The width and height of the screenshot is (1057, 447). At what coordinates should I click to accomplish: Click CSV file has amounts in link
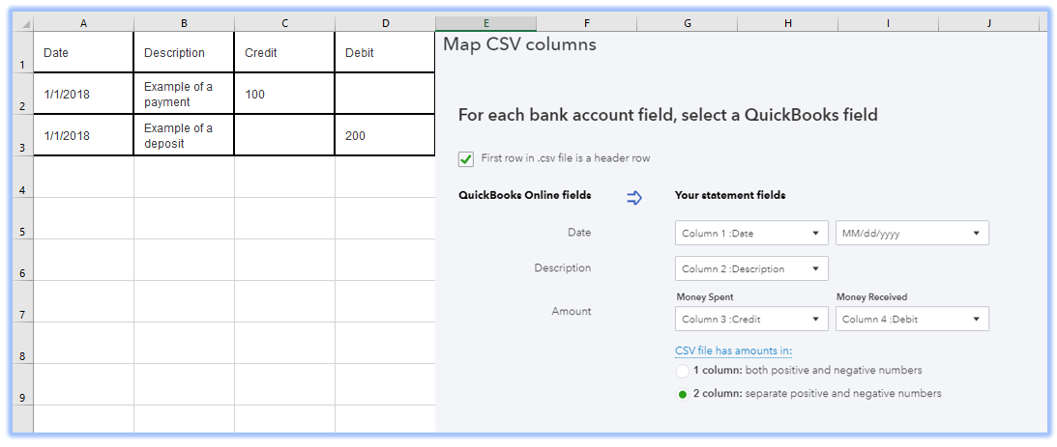(x=733, y=350)
